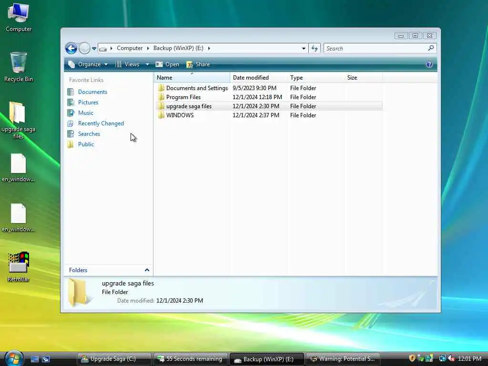Switch to 55 Seconds remaining taskbar window
This screenshot has width=488, height=366.
[190, 359]
